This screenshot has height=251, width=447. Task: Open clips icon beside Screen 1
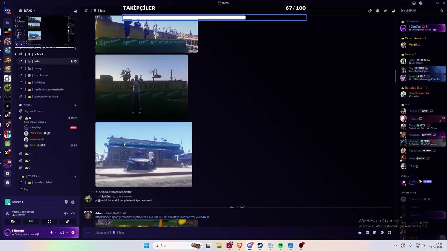[x=73, y=202]
